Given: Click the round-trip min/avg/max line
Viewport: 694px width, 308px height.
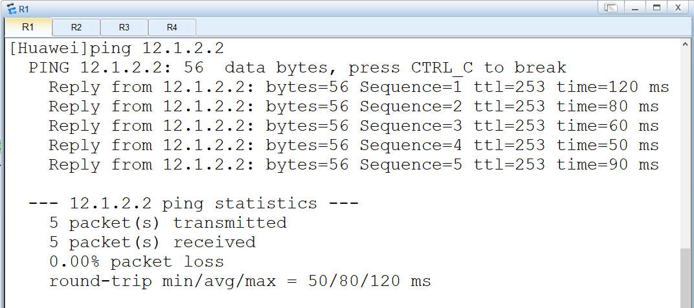Looking at the screenshot, I should point(240,281).
